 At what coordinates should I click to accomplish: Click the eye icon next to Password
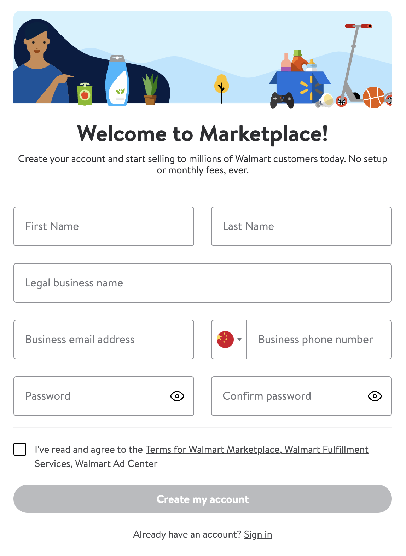pyautogui.click(x=178, y=396)
